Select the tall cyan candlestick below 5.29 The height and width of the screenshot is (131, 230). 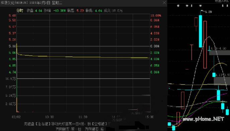pyautogui.click(x=200, y=31)
